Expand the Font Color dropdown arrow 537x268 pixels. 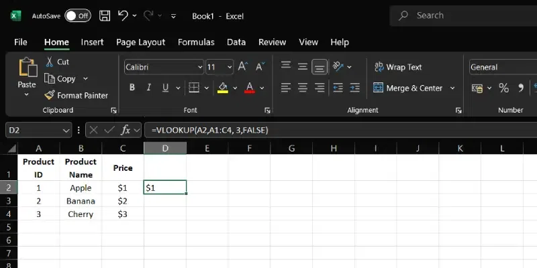pyautogui.click(x=262, y=88)
